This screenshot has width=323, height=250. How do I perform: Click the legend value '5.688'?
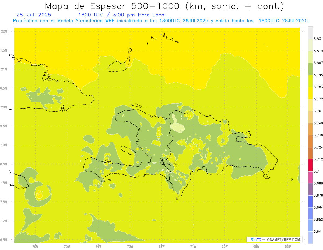point(318,183)
